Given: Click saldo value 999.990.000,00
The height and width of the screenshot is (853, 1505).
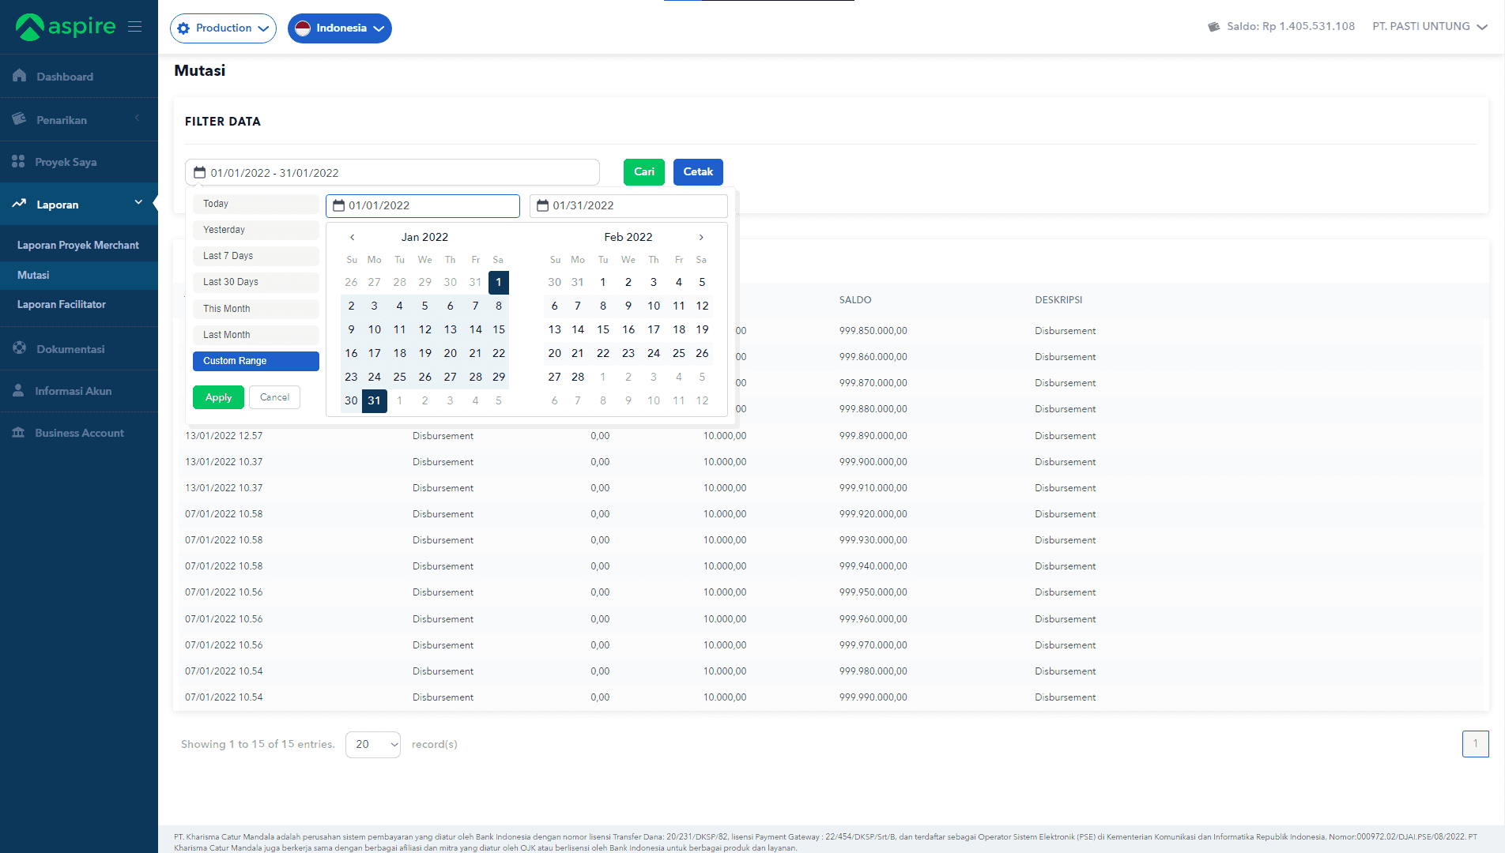Looking at the screenshot, I should pos(873,697).
